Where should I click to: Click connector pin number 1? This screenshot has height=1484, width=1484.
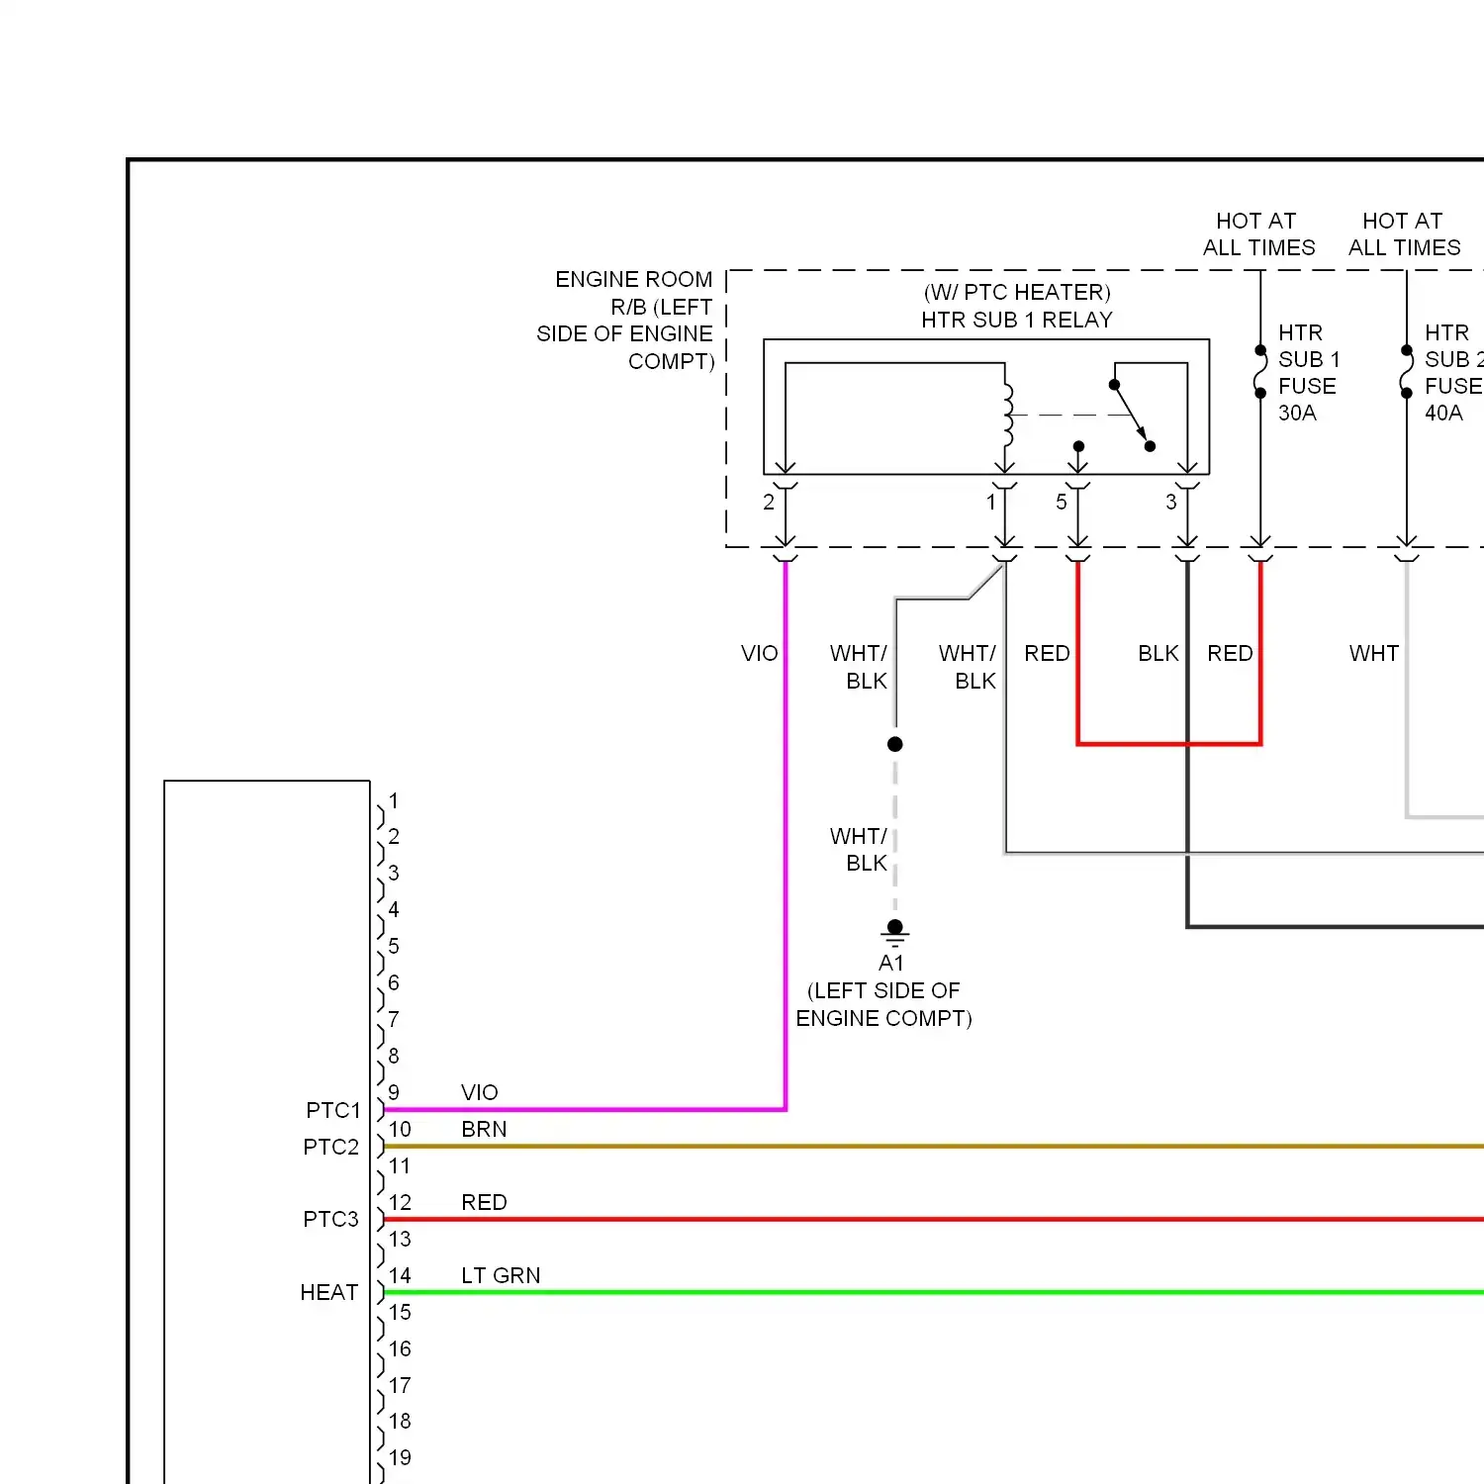pos(394,800)
